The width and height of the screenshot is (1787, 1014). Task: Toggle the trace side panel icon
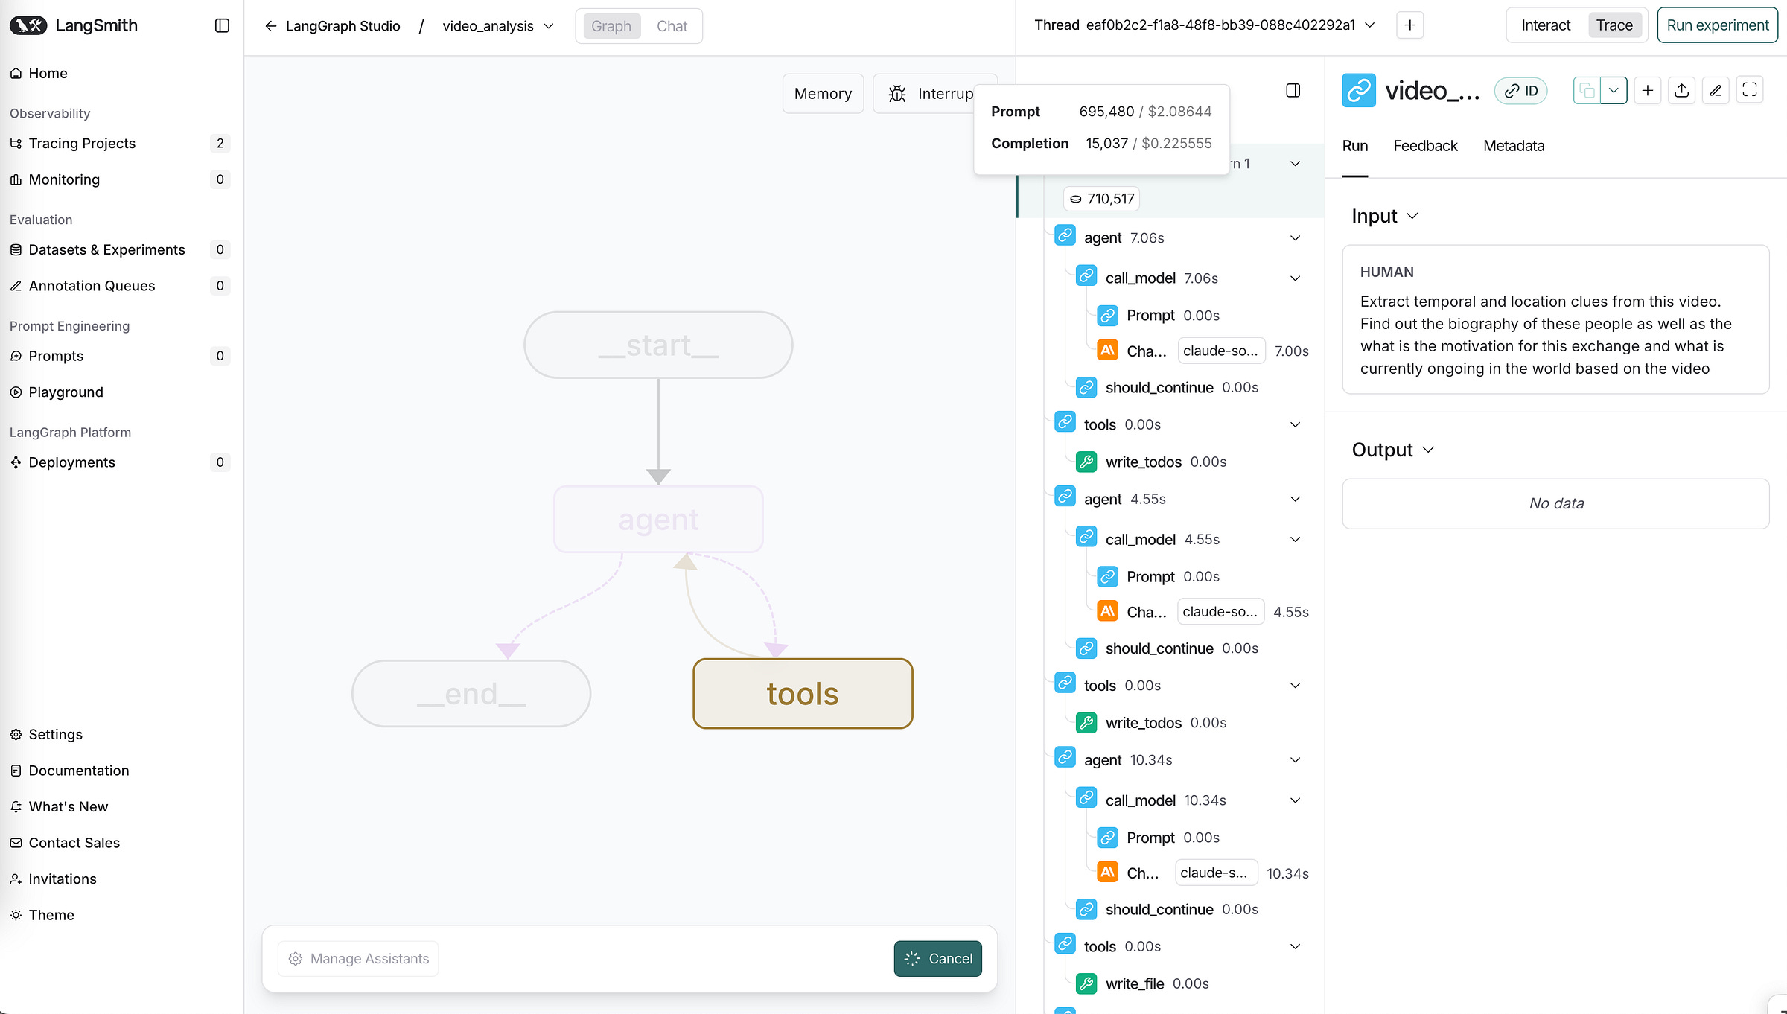coord(1293,90)
